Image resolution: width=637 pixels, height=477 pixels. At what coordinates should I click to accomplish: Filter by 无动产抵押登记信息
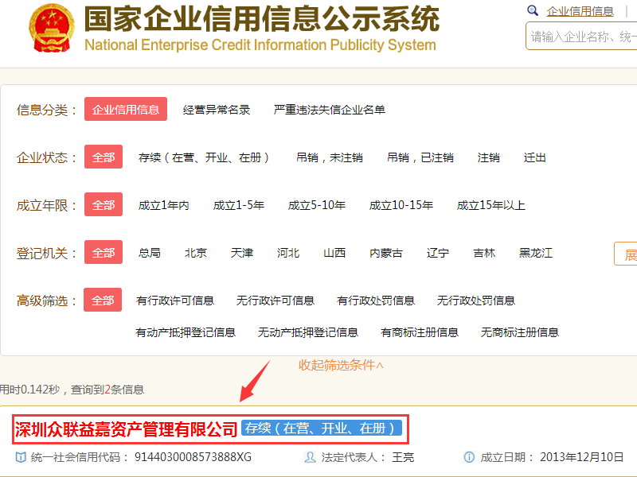click(x=308, y=332)
